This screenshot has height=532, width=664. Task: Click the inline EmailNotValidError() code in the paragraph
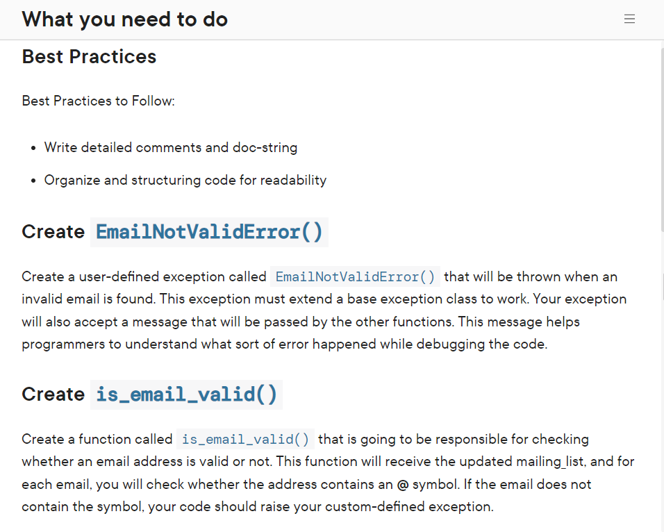coord(354,276)
